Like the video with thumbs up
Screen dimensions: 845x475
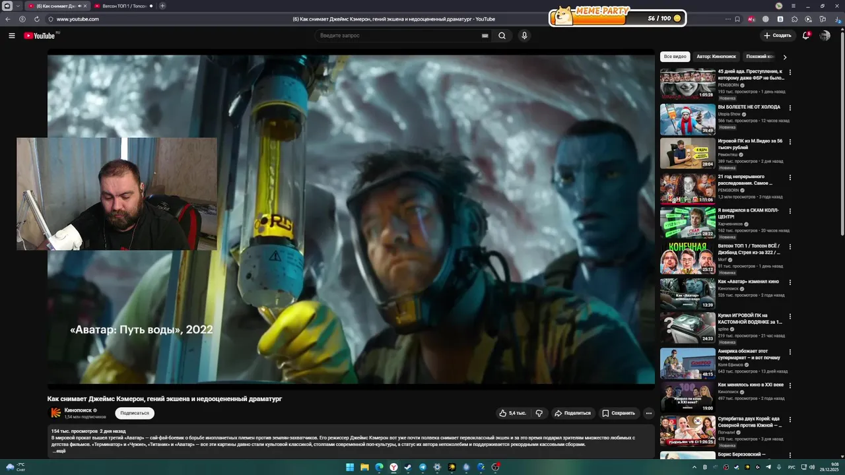coord(513,413)
